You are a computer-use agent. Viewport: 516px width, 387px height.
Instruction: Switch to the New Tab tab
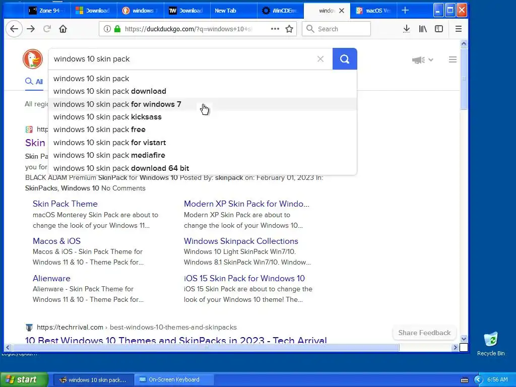coord(233,11)
